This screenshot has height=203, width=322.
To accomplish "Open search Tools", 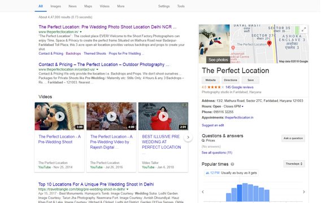I will pyautogui.click(x=181, y=6).
